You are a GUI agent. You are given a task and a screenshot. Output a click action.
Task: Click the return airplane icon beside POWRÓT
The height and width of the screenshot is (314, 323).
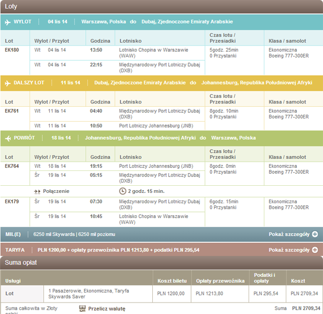8,138
